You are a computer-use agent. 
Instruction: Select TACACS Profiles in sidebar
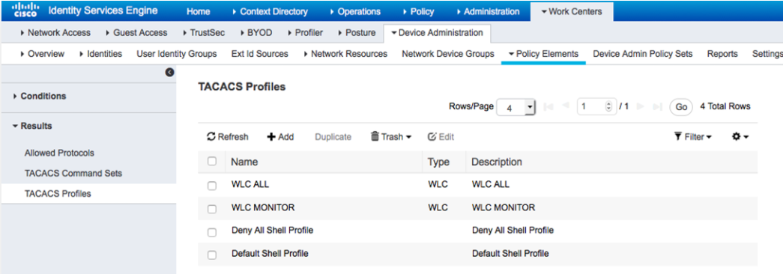point(88,194)
